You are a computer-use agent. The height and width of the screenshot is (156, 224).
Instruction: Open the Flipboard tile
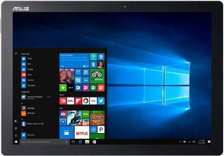coord(78,101)
